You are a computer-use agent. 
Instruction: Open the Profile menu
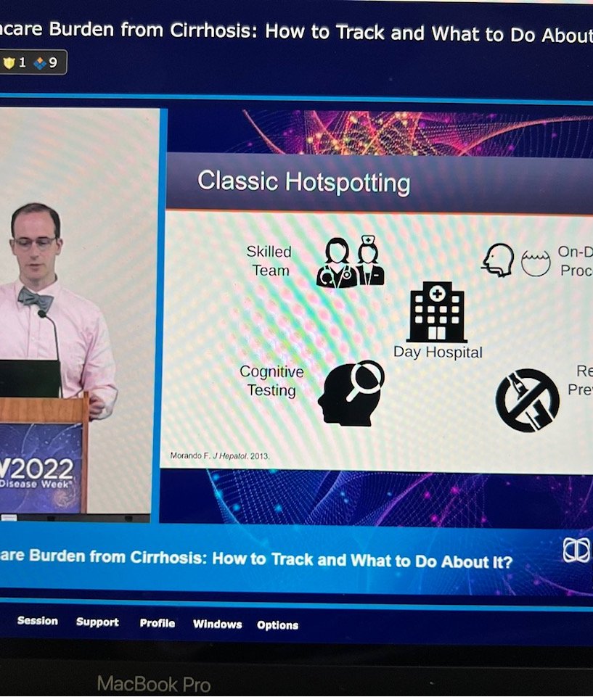point(158,623)
